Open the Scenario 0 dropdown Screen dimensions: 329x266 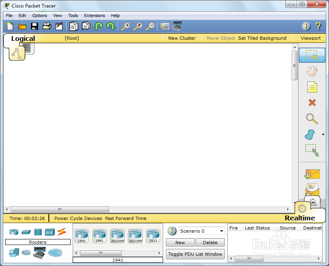tap(202, 231)
